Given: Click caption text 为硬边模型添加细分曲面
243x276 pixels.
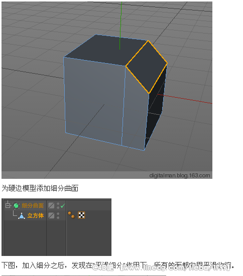Looking at the screenshot, I should 40,188.
